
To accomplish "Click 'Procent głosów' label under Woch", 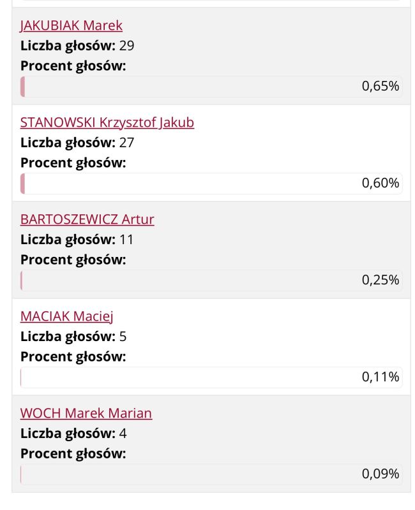I will (x=73, y=453).
